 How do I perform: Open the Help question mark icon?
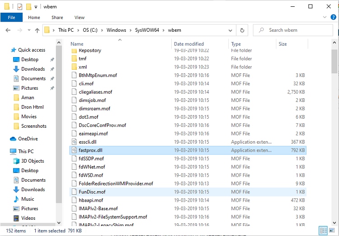pos(333,17)
